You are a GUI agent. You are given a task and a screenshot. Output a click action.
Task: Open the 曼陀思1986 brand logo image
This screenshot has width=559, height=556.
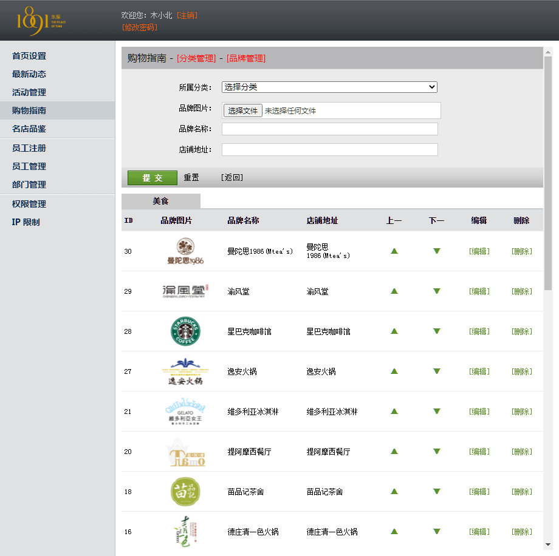(185, 251)
